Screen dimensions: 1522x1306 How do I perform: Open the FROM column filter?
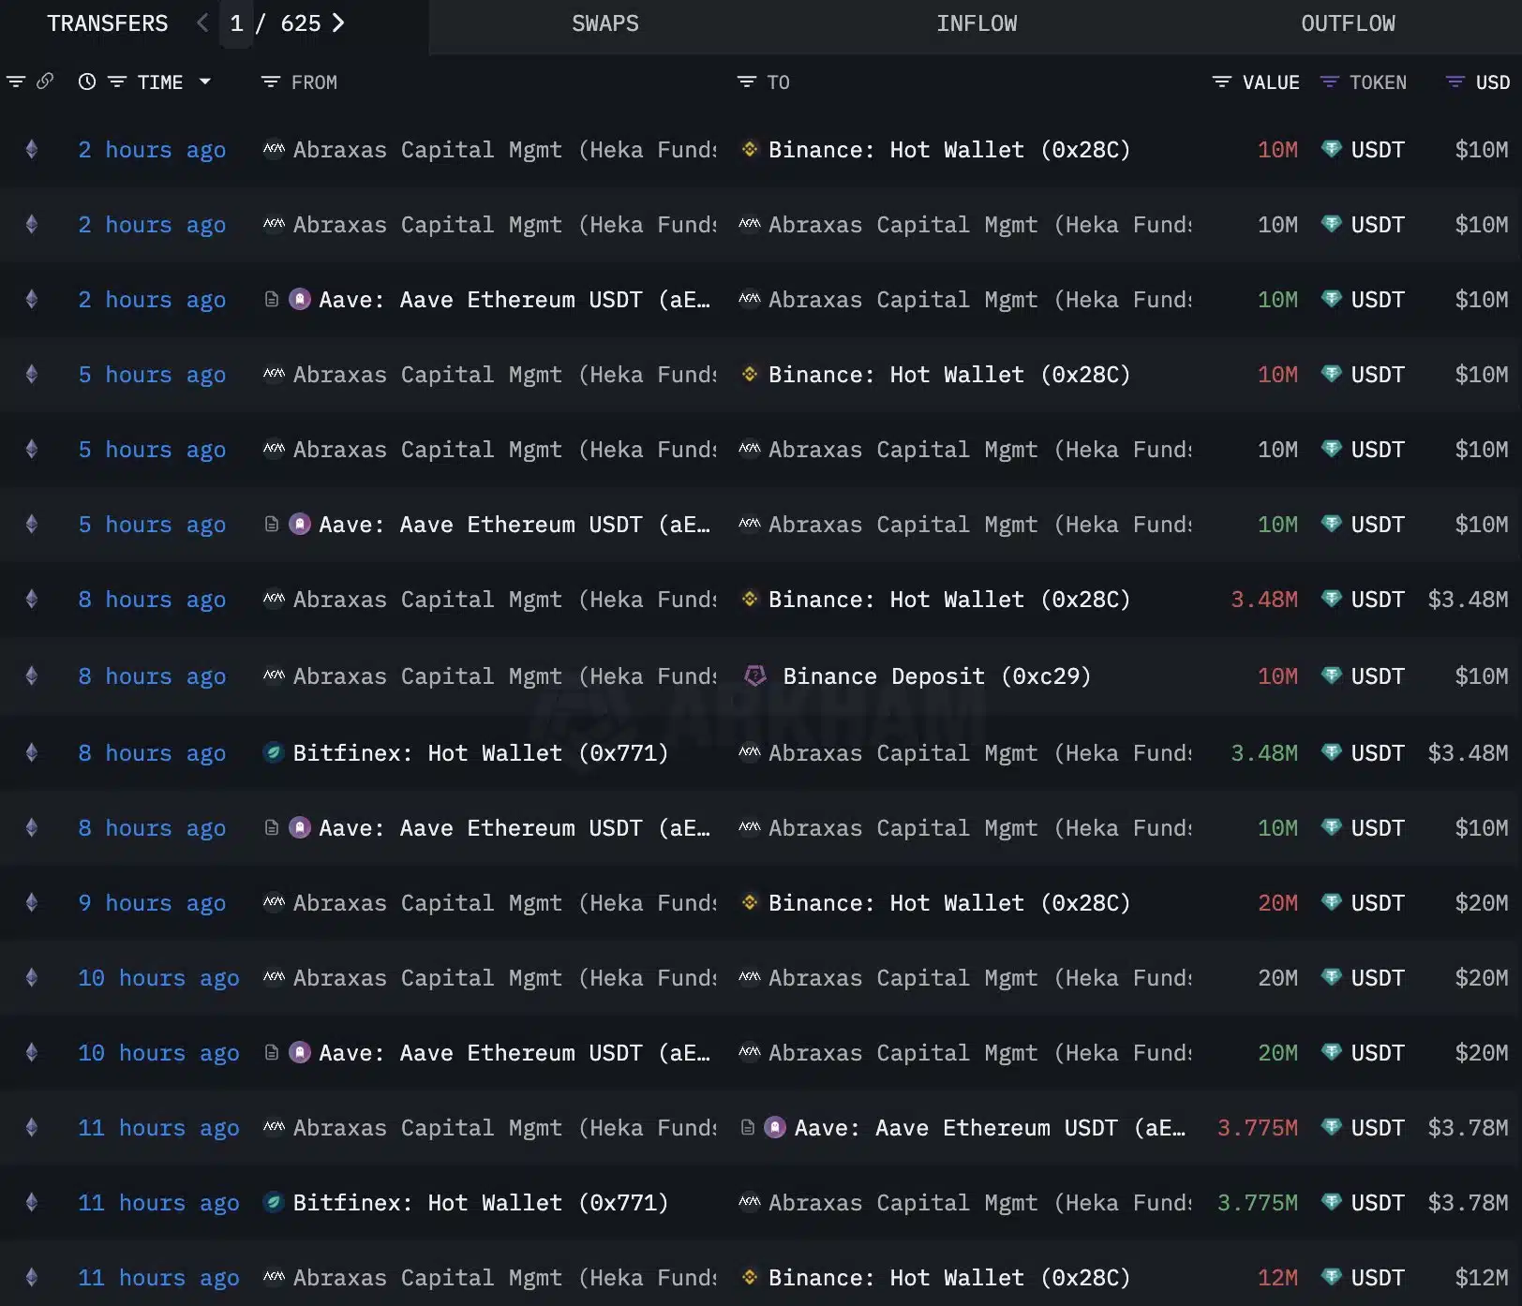click(x=271, y=82)
